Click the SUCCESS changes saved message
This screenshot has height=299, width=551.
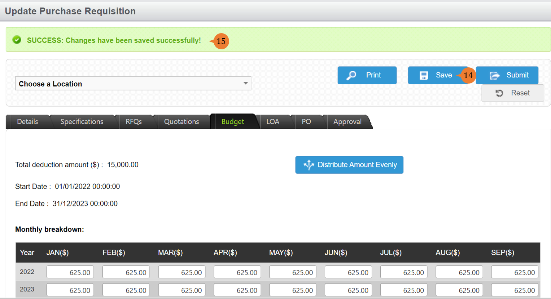pos(114,40)
